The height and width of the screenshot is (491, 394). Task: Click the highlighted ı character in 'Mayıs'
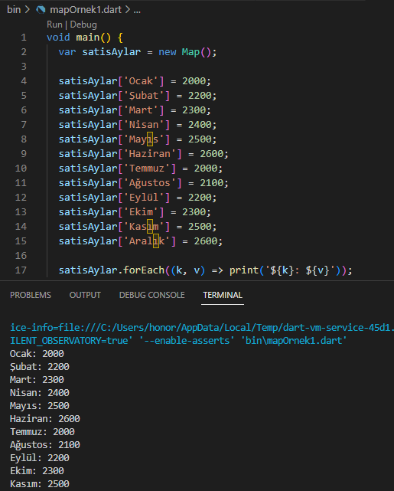point(150,139)
